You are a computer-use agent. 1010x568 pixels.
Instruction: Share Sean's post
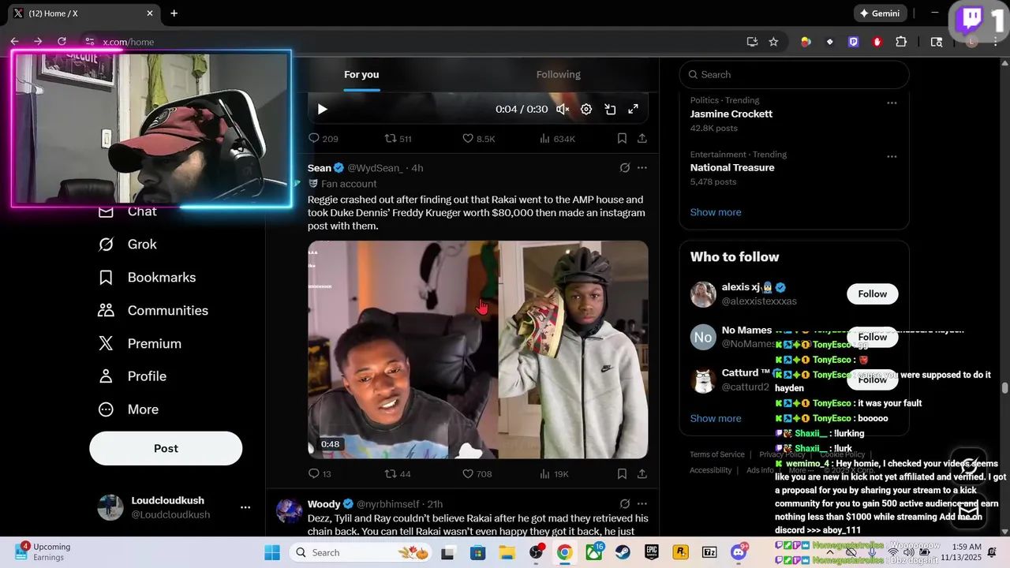(x=642, y=474)
